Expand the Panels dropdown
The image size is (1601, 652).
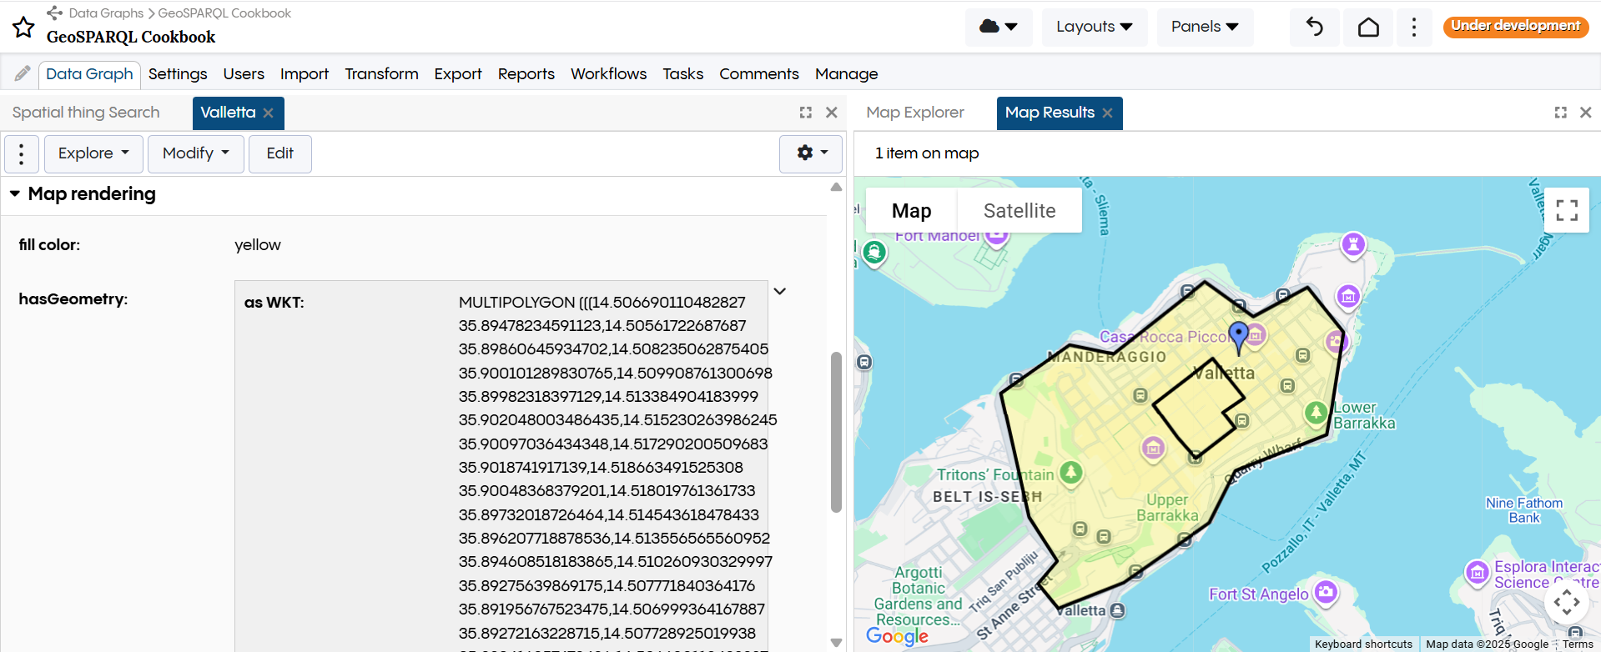click(x=1204, y=27)
